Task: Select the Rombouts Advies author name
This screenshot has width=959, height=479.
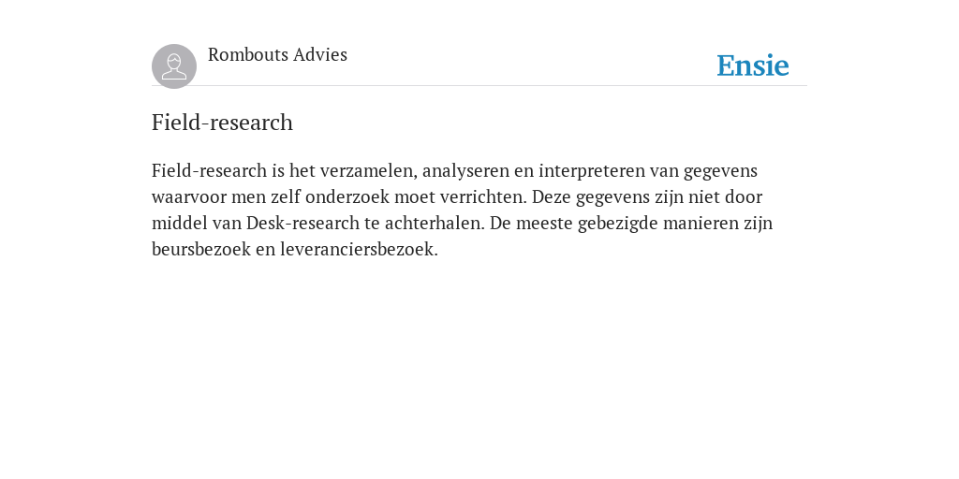Action: coord(277,55)
